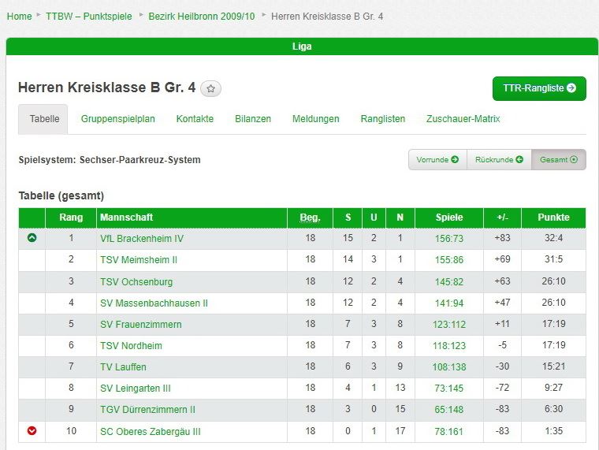Show the Rückrunde table
Screen dimensions: 599x450
coord(499,160)
